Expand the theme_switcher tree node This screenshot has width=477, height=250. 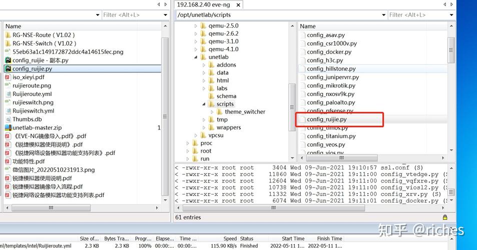(212, 112)
